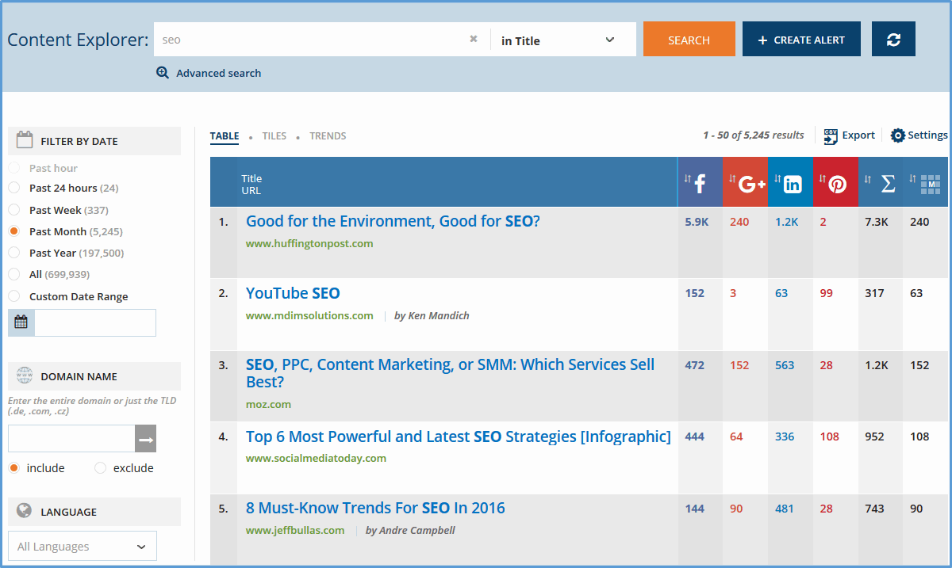Switch to the TABLE view tab
The height and width of the screenshot is (568, 952).
225,136
